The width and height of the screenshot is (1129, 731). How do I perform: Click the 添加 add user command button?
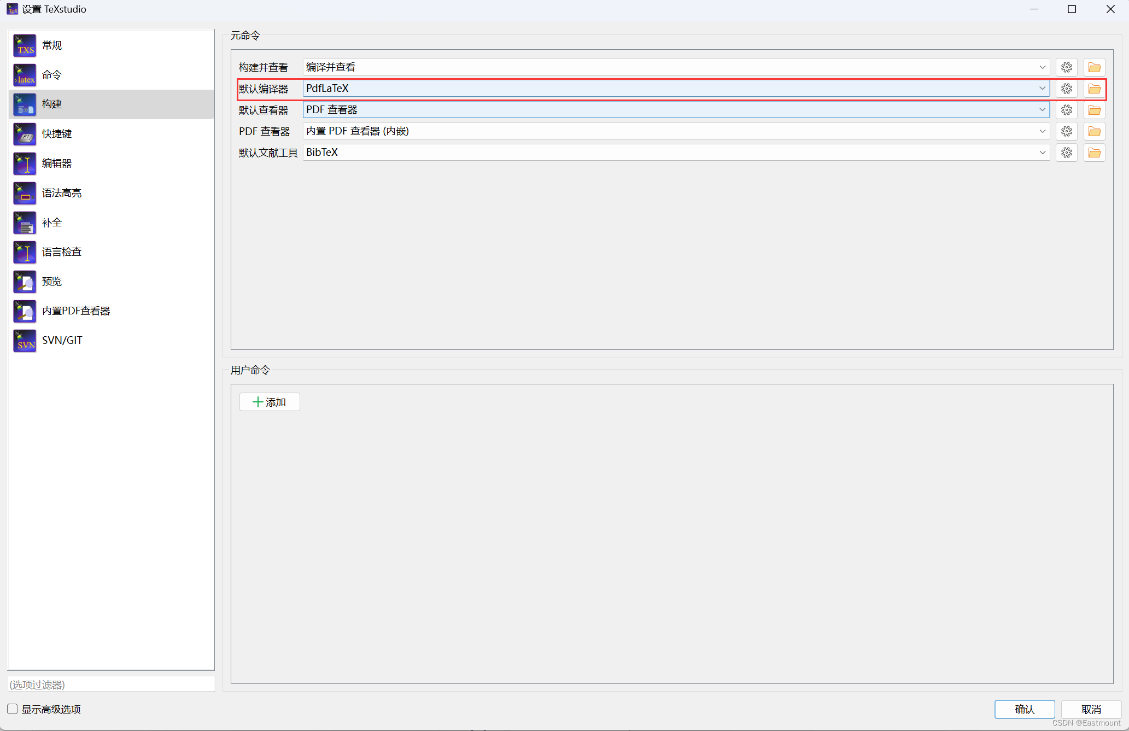coord(270,402)
